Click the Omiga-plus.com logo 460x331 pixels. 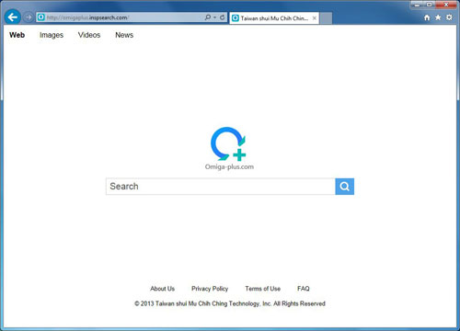click(229, 149)
